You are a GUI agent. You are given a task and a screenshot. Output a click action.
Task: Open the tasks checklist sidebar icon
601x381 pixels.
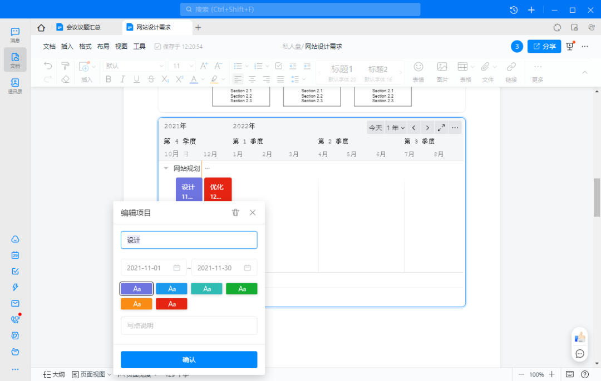click(16, 271)
